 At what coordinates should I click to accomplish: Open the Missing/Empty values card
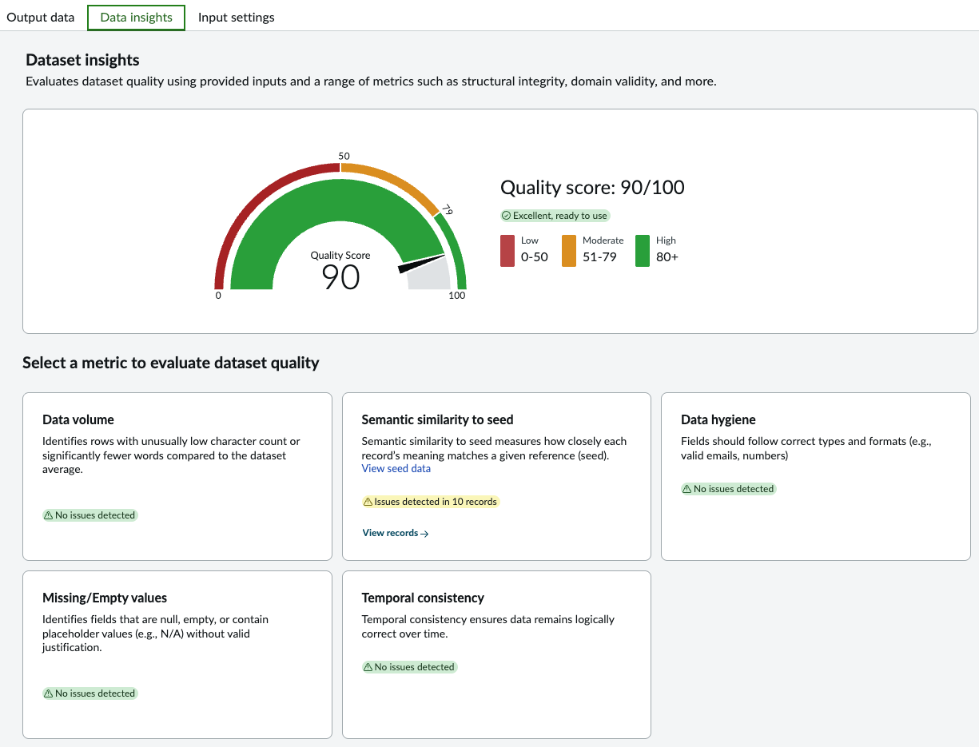pos(177,654)
